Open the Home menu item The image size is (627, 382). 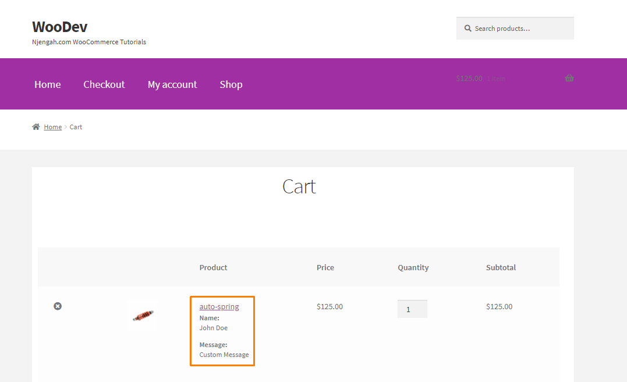tap(48, 84)
